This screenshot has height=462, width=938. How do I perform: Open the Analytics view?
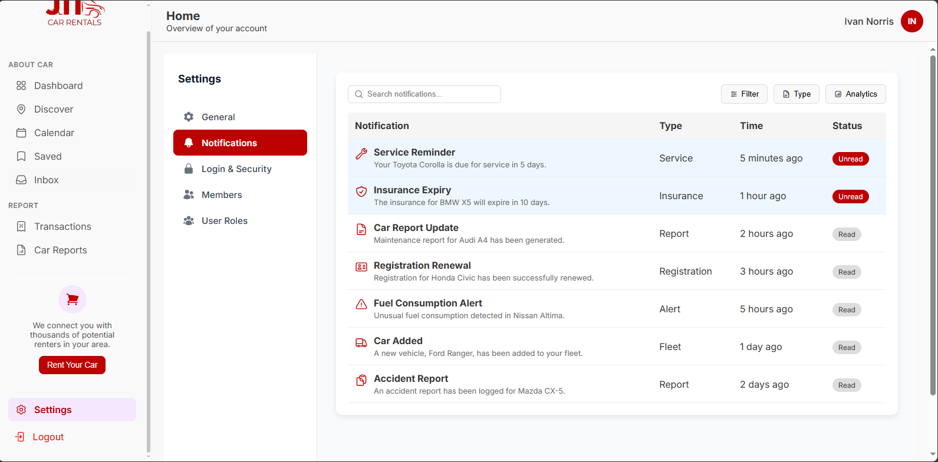(x=855, y=94)
